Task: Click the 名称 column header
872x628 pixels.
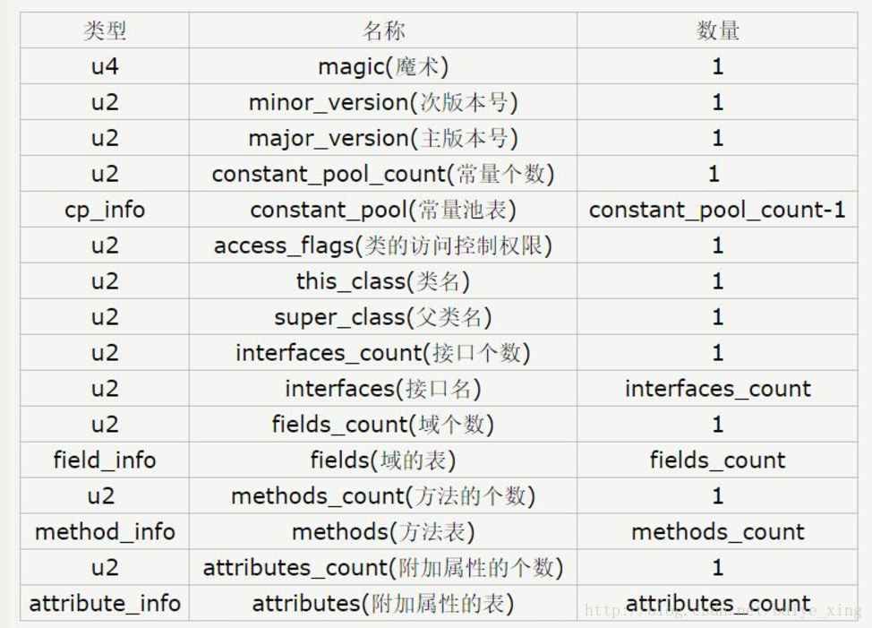Action: pyautogui.click(x=382, y=30)
